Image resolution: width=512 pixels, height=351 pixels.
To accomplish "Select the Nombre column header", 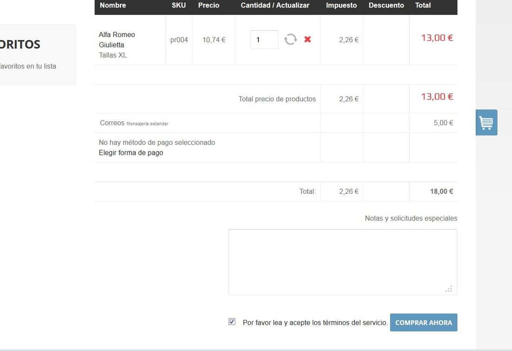I will 113,5.
